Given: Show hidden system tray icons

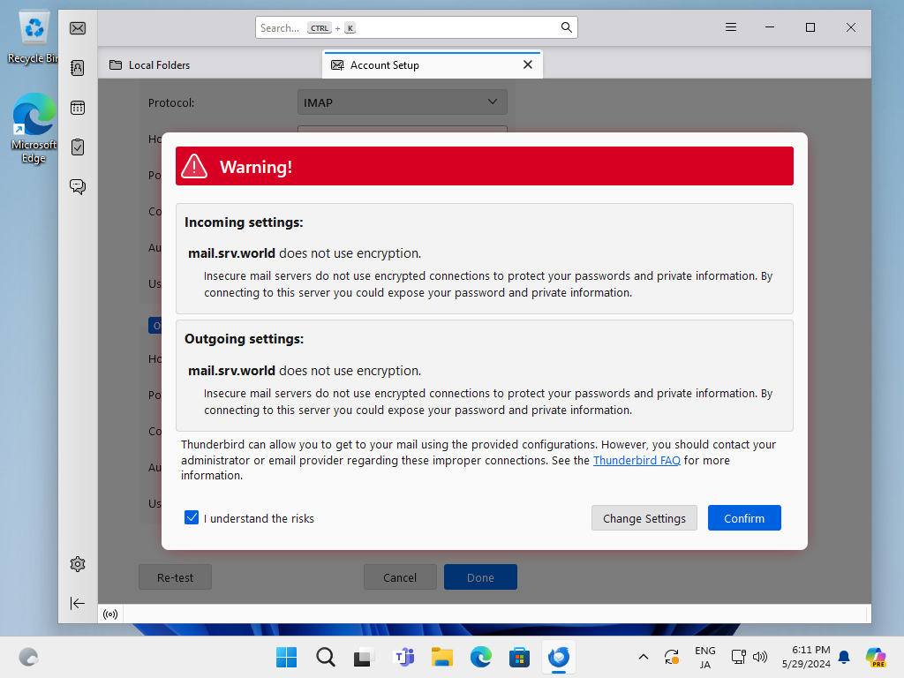Looking at the screenshot, I should point(643,657).
